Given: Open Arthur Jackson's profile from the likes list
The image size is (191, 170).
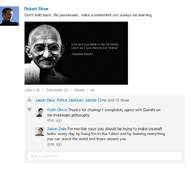Looking at the screenshot, I should (70, 100).
